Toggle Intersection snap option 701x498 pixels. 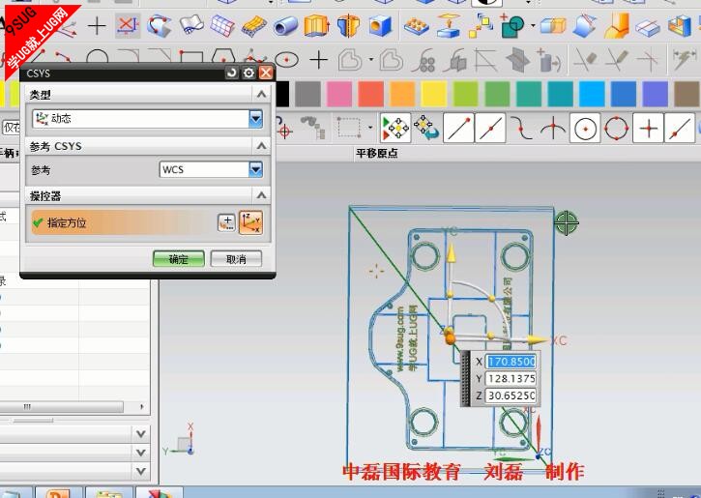pyautogui.click(x=553, y=129)
